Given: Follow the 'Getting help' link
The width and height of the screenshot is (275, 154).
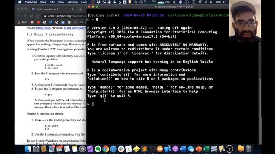Looking at the screenshot, I should (x=42, y=27).
